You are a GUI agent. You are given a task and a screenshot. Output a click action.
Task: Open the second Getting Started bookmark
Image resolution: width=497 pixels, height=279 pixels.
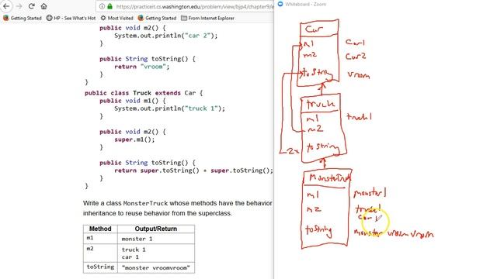157,18
